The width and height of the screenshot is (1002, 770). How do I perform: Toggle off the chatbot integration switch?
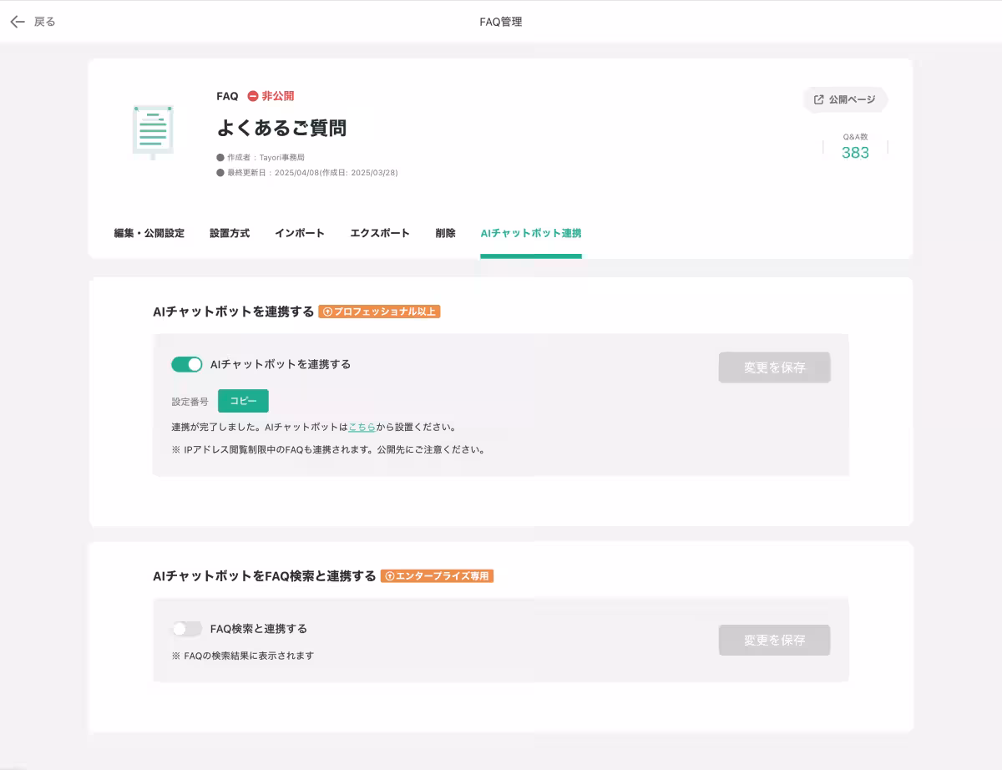(x=187, y=364)
